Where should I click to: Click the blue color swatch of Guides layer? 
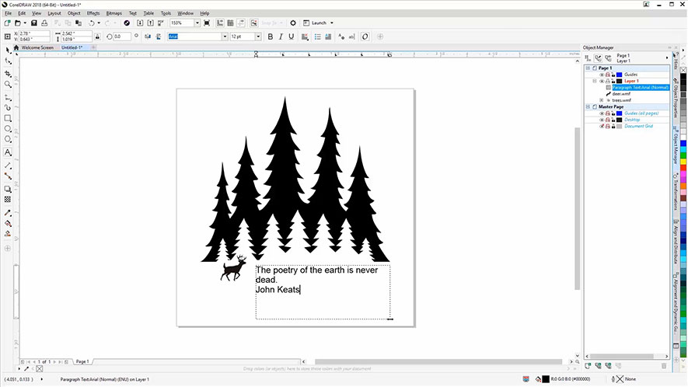(619, 75)
